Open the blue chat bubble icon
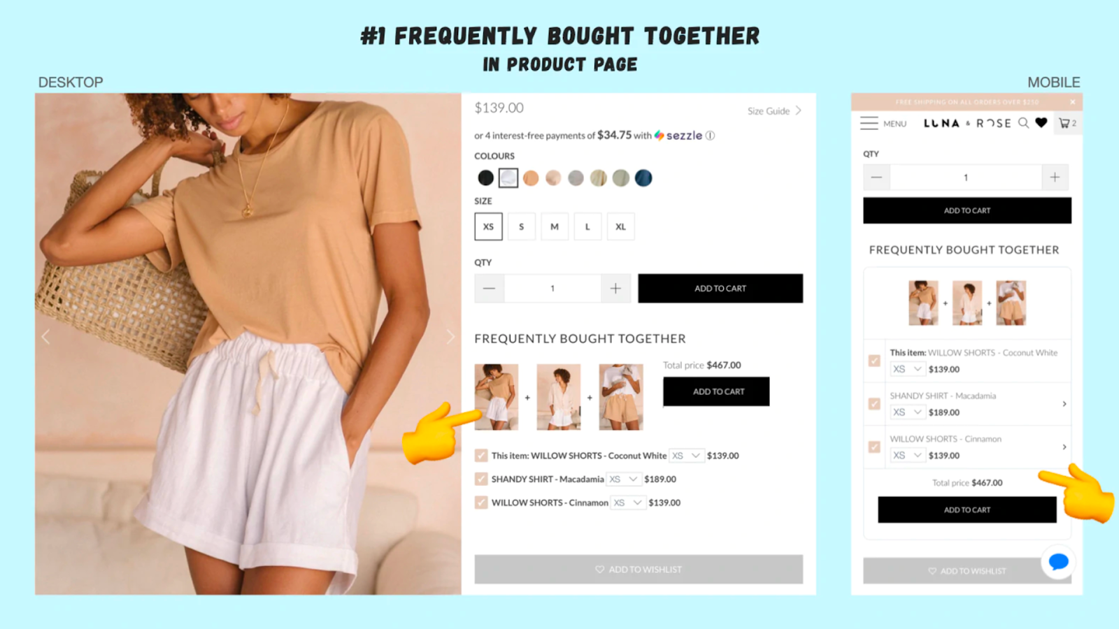 click(x=1058, y=561)
